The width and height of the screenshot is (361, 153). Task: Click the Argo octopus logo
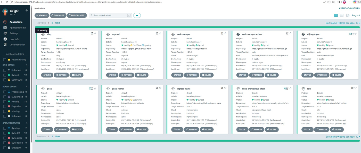[x=5, y=11]
